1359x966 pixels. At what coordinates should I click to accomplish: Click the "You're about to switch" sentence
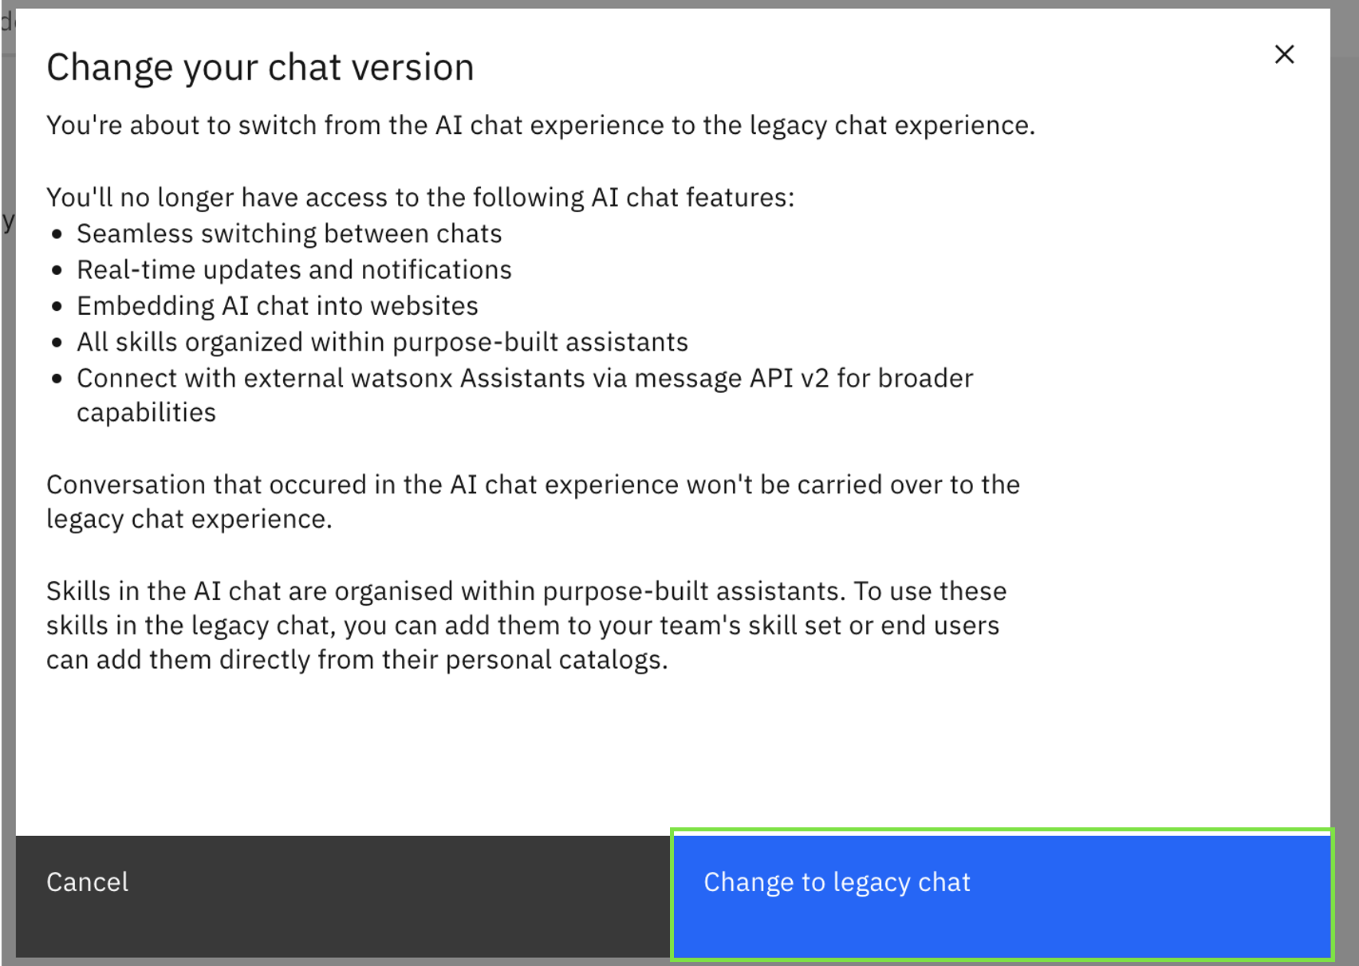pos(540,126)
